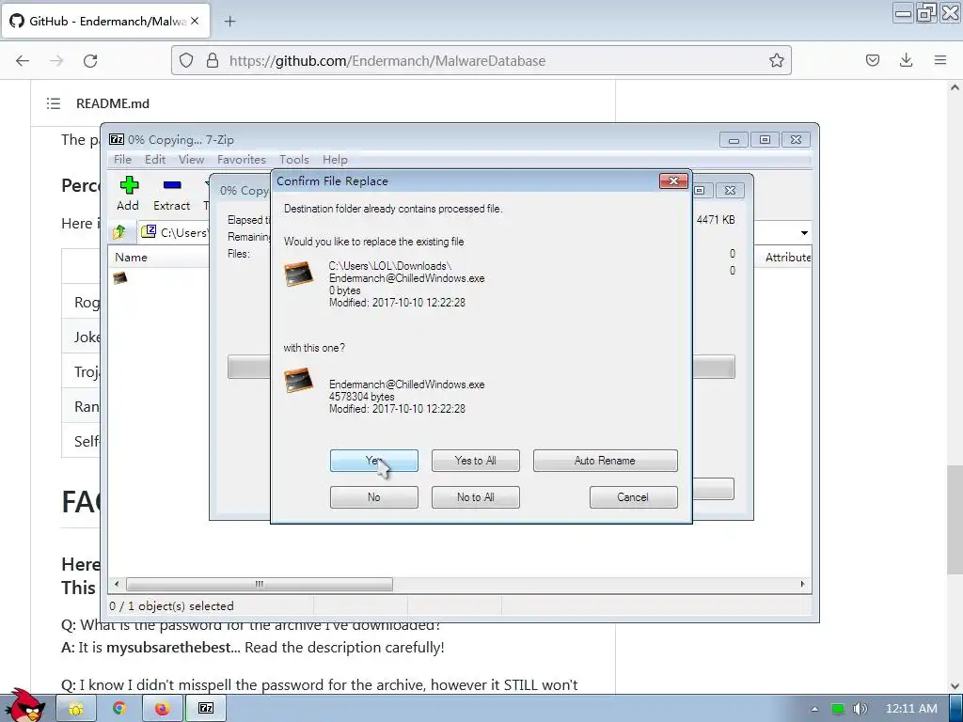Click the 7-Zip scrollbar right arrow
This screenshot has height=722, width=963.
tap(802, 584)
